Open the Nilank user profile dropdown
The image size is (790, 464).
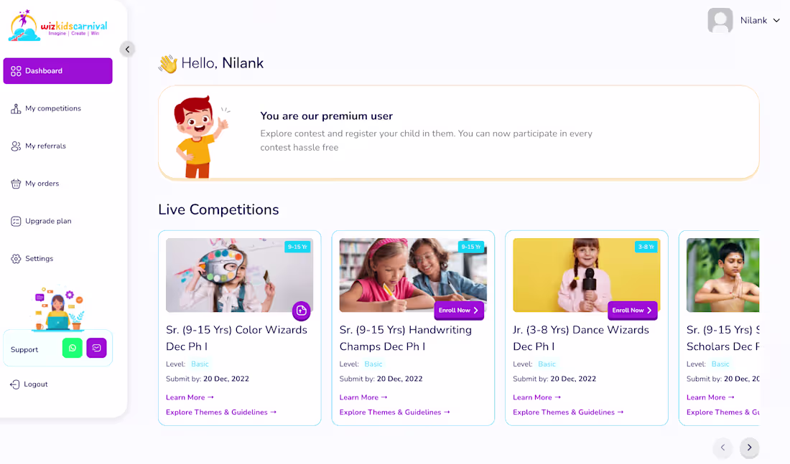click(776, 21)
